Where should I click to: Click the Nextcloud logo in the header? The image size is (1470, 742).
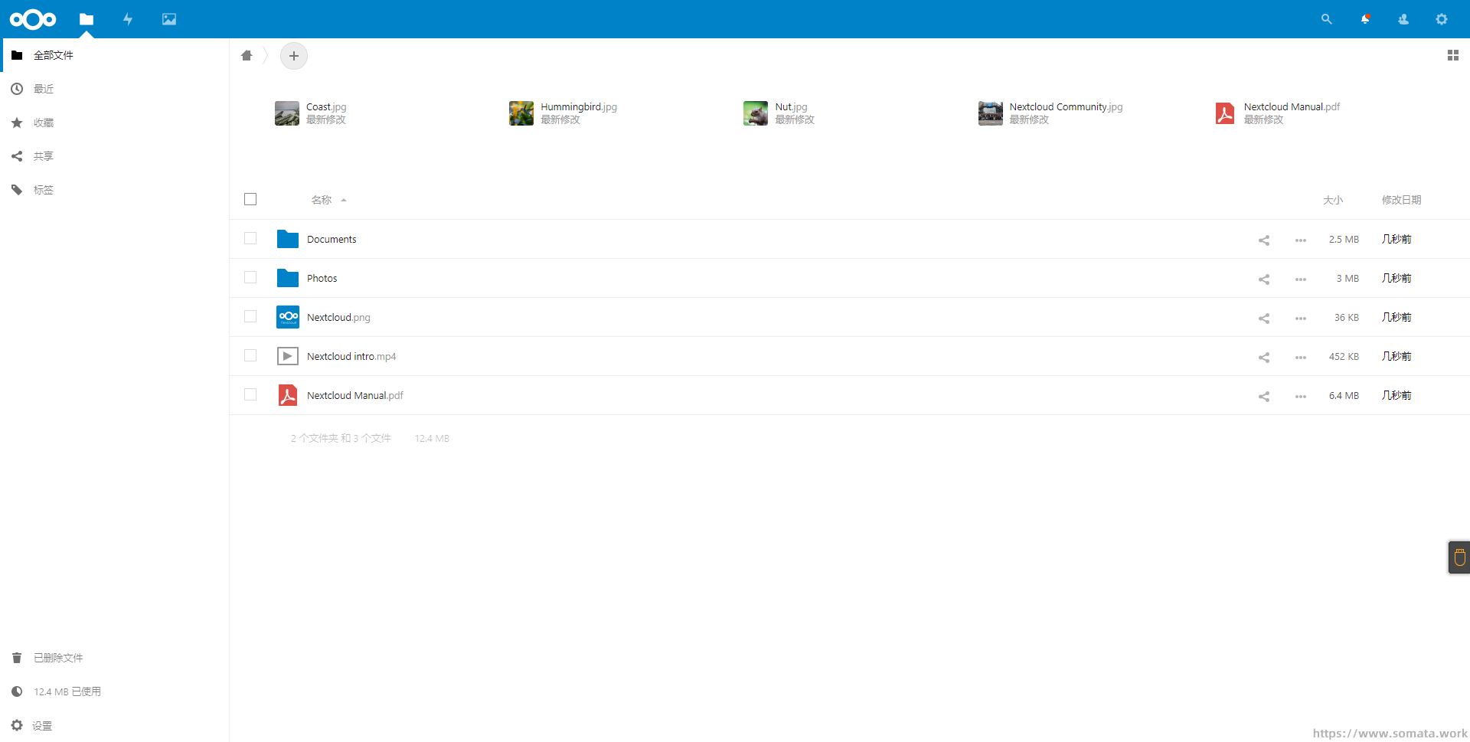coord(32,19)
